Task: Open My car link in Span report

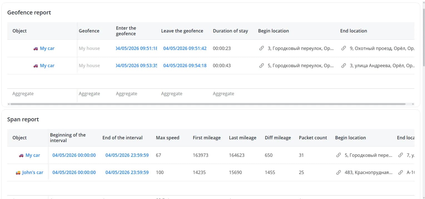Action: point(33,155)
